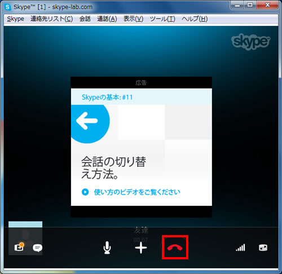Open the call quality signal bars
Image resolution: width=282 pixels, height=274 pixels.
[x=240, y=248]
